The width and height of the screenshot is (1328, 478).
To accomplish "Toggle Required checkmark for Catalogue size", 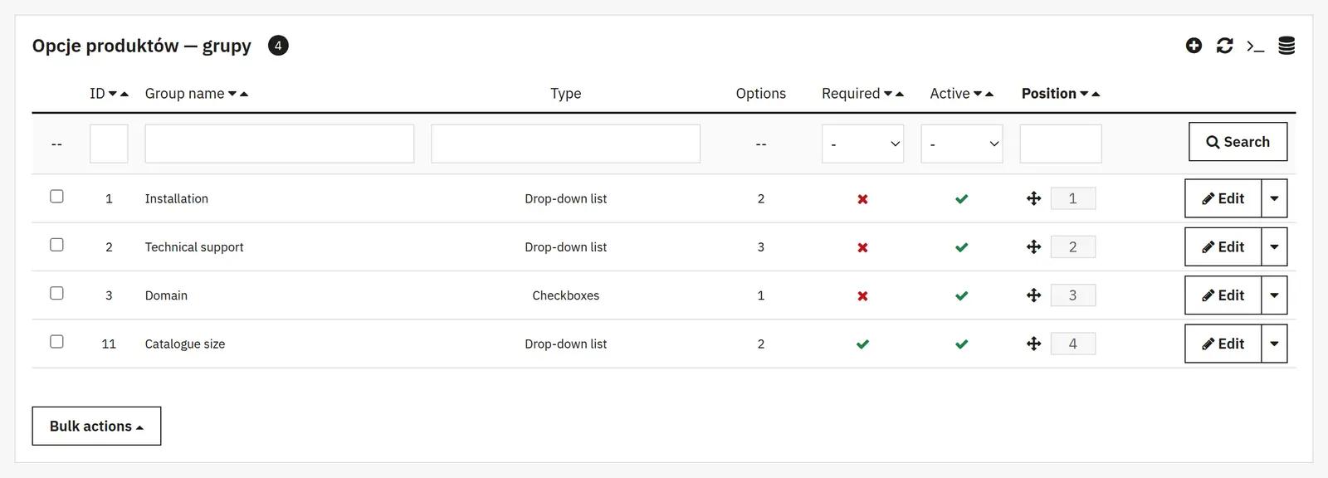I will click(x=862, y=344).
